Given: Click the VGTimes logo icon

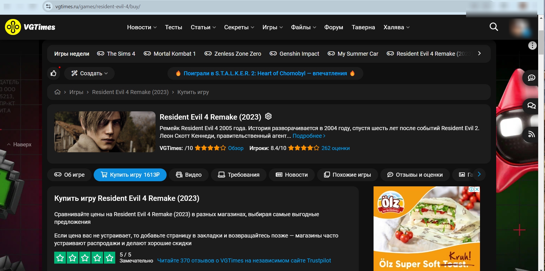Looking at the screenshot, I should (13, 27).
